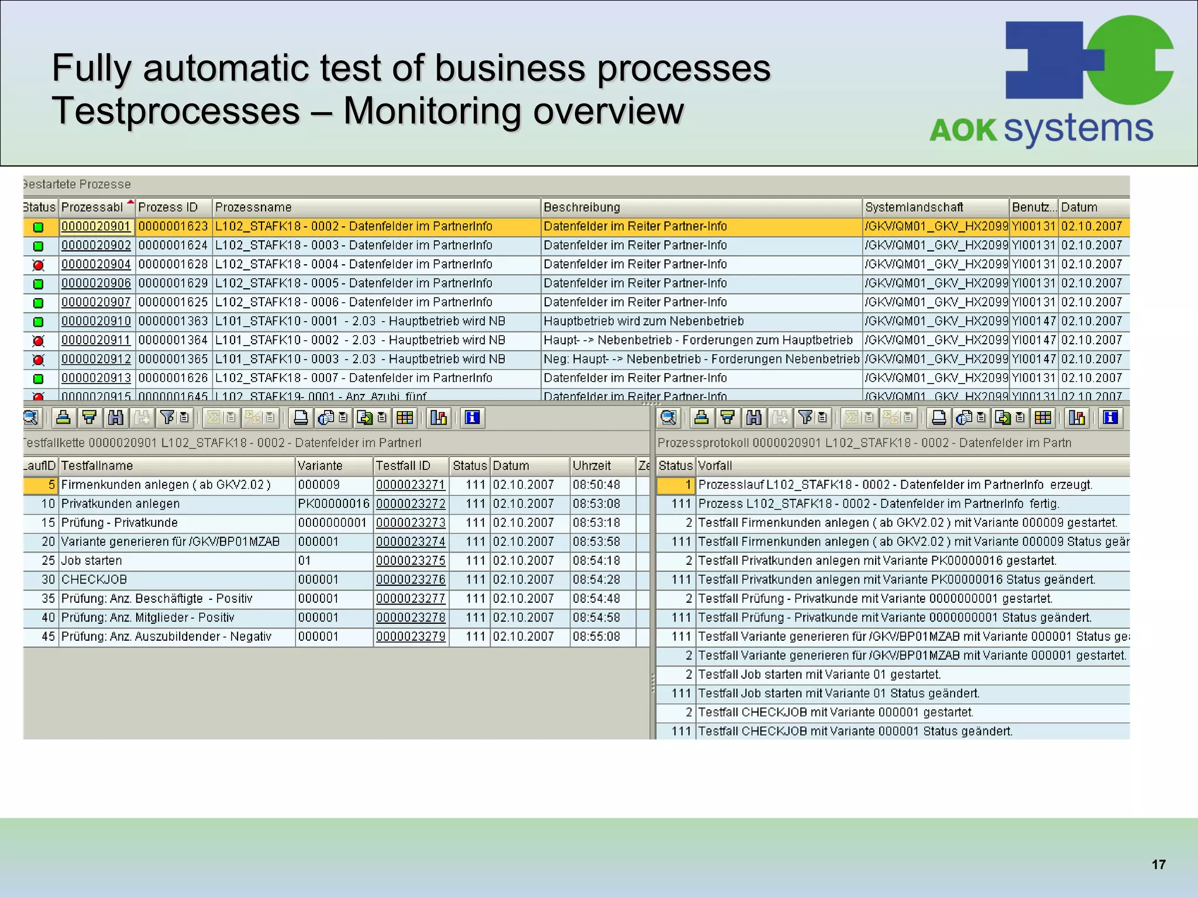
Task: Click the Uhrzeit column header
Action: [x=603, y=466]
